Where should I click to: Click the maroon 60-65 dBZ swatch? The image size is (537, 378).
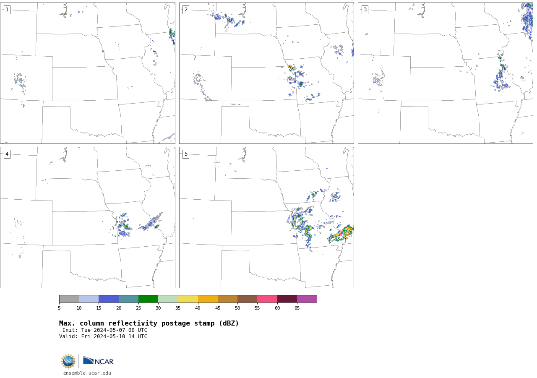tap(287, 299)
